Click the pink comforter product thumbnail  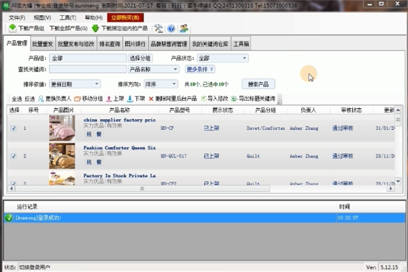62,128
